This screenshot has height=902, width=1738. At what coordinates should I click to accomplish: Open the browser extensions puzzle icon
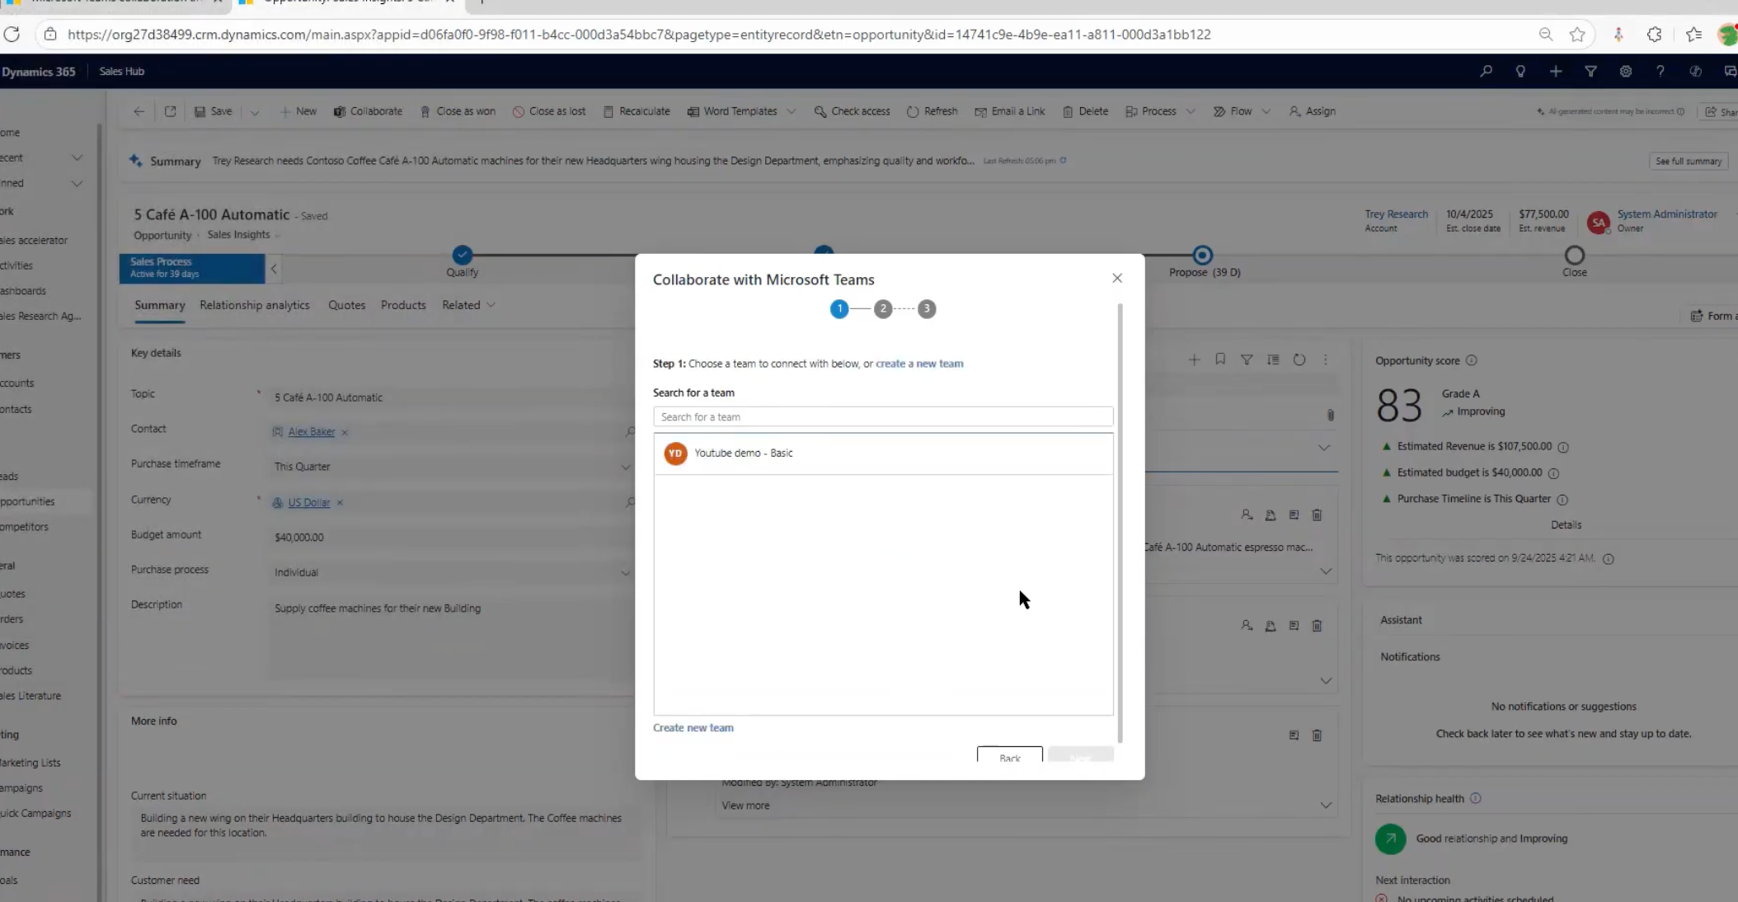pyautogui.click(x=1654, y=35)
